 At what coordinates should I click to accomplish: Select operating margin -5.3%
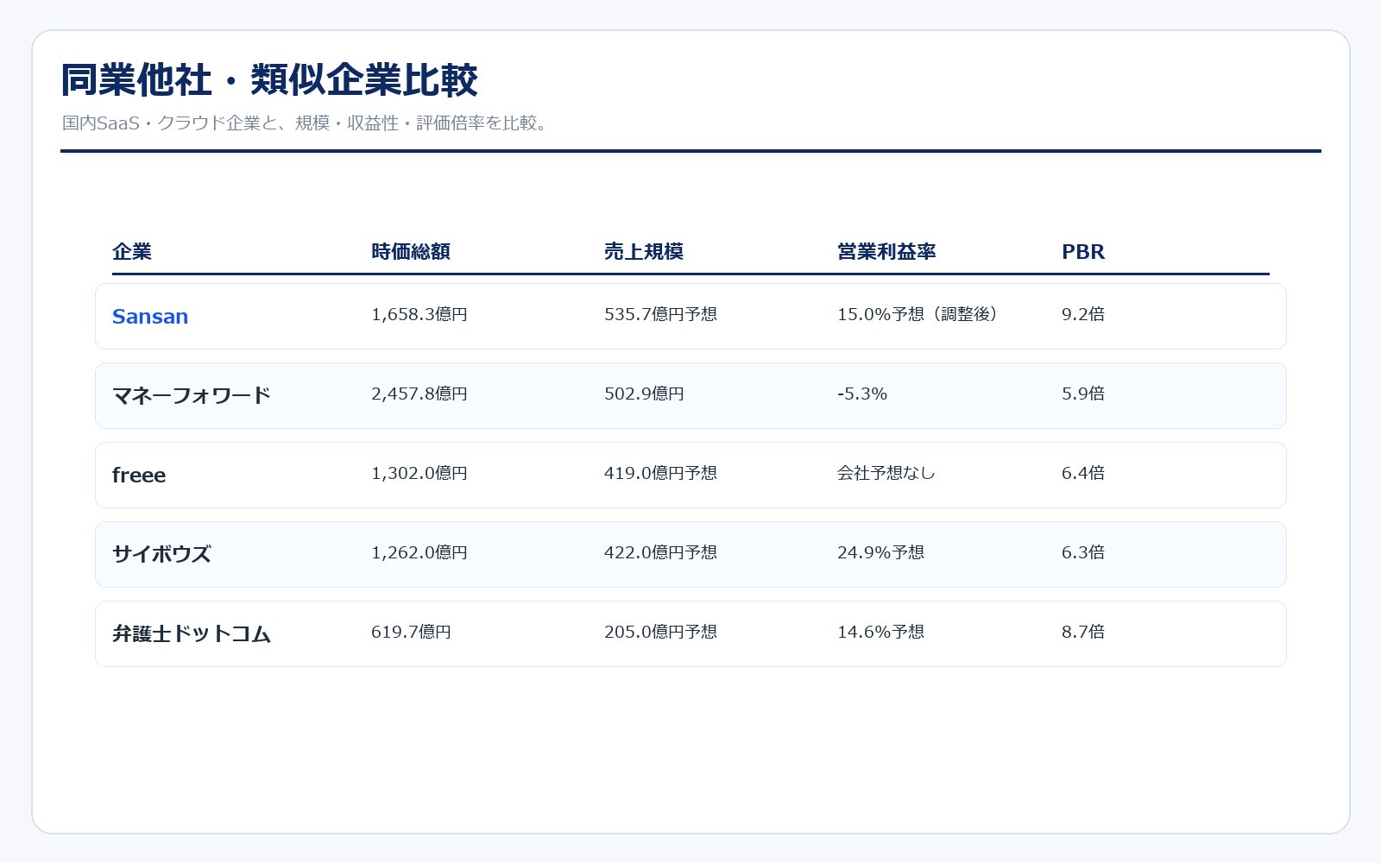(862, 394)
